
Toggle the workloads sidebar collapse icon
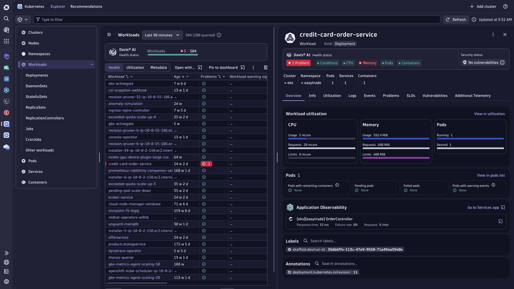109,35
